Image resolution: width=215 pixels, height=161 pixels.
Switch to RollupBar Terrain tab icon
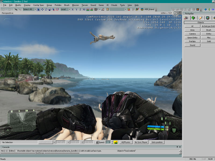pos(193,18)
